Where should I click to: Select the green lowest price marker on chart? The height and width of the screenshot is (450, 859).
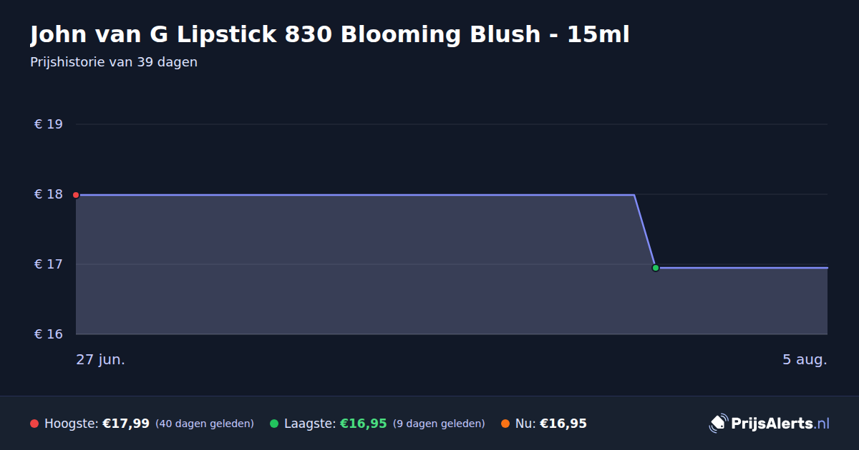pyautogui.click(x=655, y=268)
